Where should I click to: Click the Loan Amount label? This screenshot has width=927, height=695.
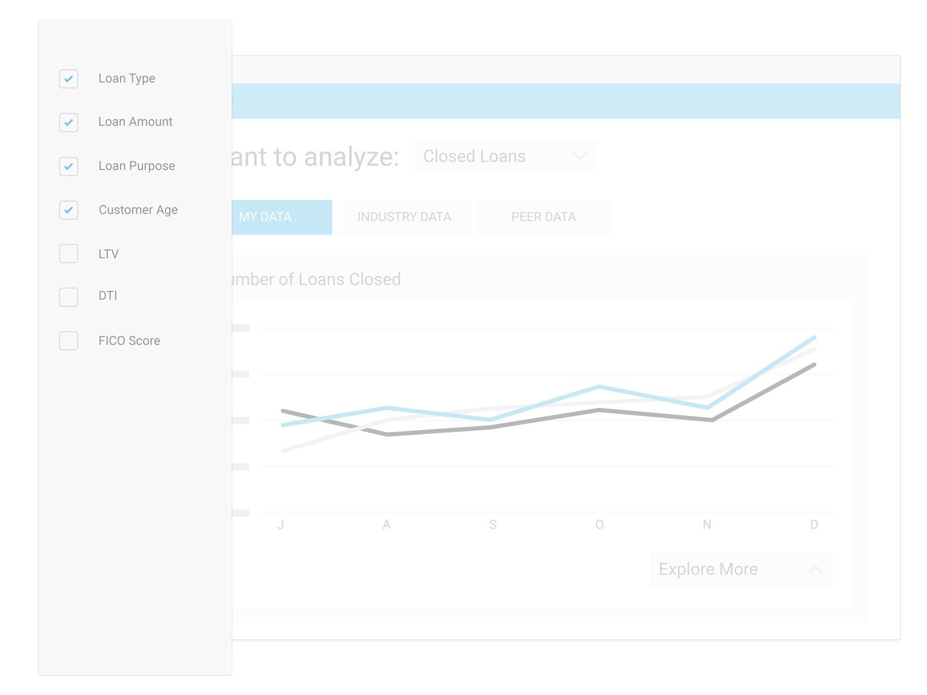(135, 122)
